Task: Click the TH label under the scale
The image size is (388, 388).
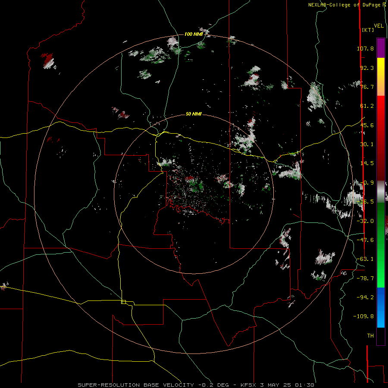Action: point(370,335)
